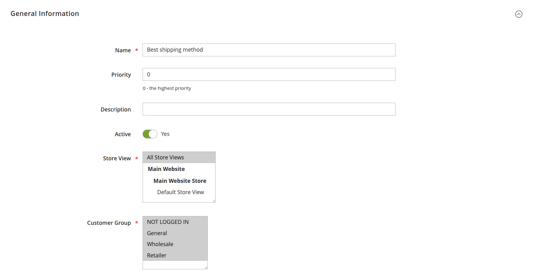
Task: Select the Retailer customer group
Action: (156, 255)
